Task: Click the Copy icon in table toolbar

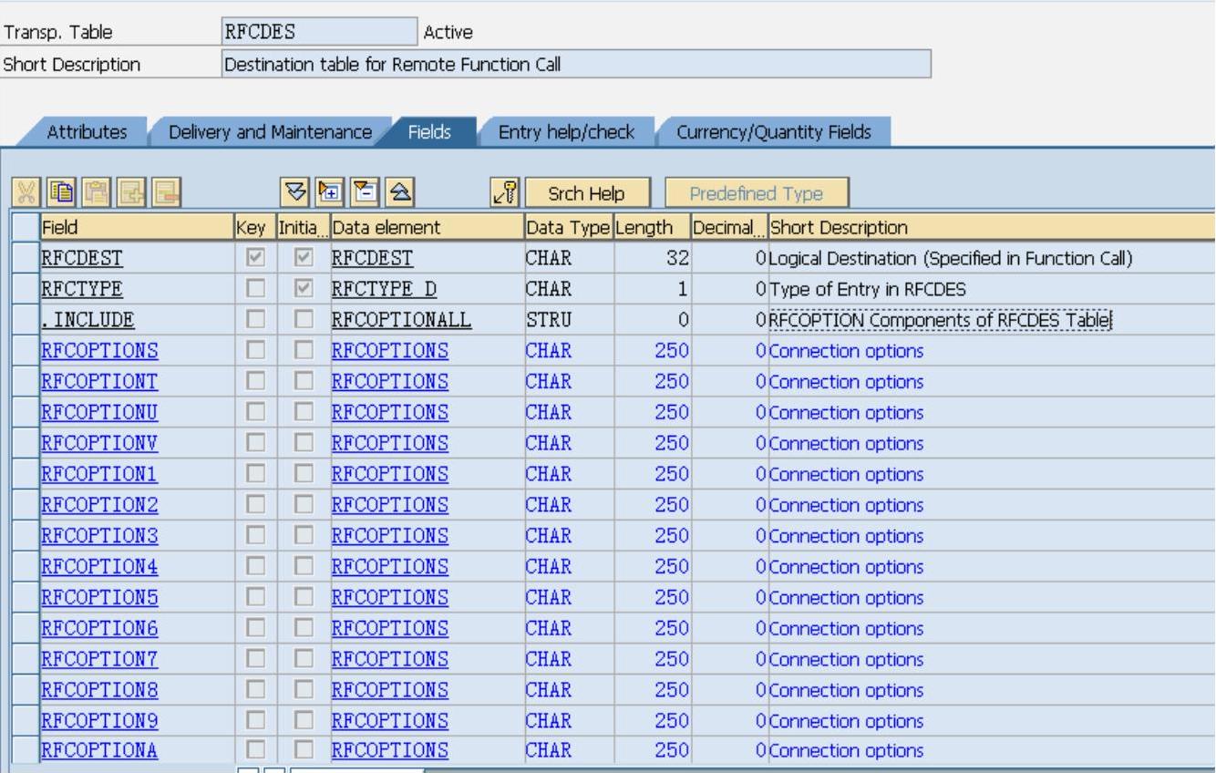Action: pos(61,193)
